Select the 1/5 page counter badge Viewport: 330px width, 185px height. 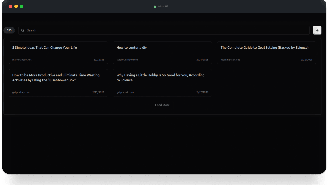coord(9,30)
